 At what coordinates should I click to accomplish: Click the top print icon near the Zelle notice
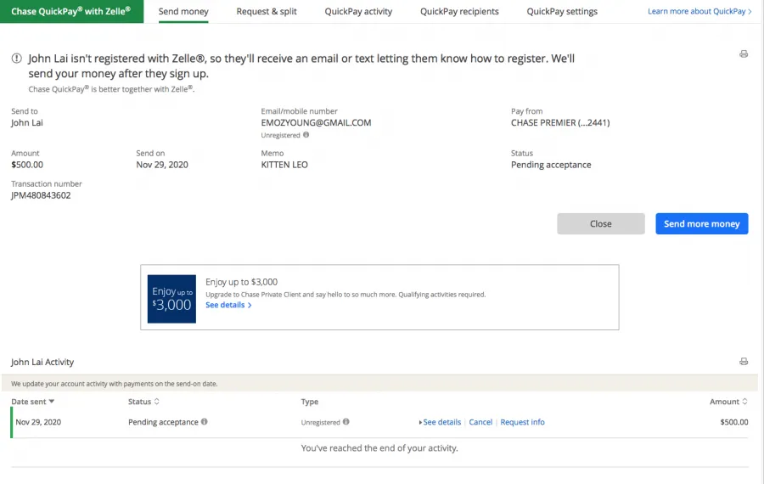tap(744, 54)
